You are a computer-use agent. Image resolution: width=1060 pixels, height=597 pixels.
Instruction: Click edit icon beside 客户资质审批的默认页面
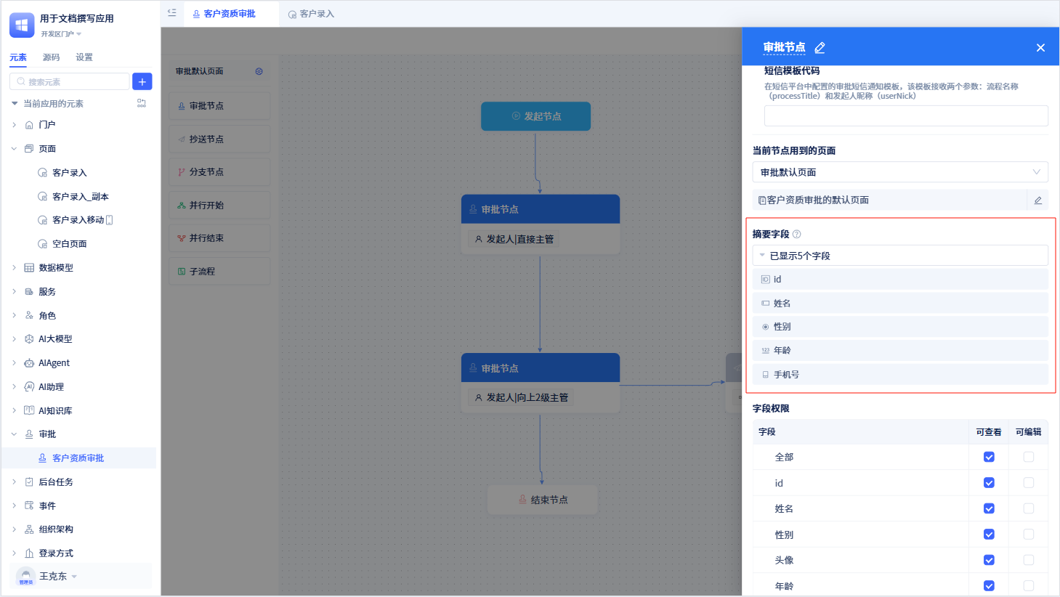tap(1037, 200)
